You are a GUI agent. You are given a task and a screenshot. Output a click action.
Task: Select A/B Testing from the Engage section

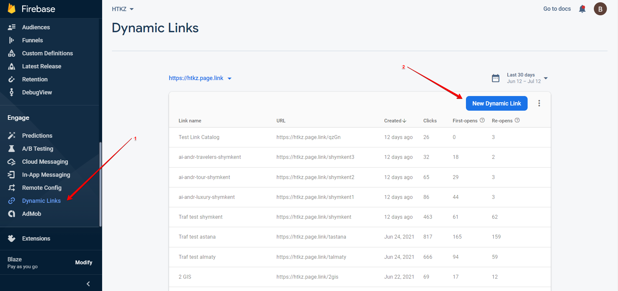point(38,149)
